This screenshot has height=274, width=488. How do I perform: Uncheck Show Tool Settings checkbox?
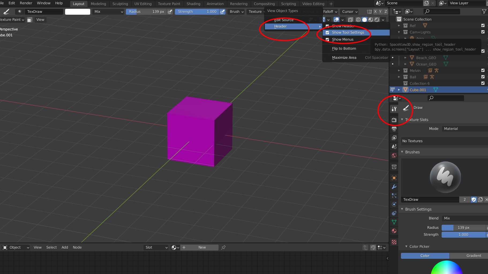point(327,33)
